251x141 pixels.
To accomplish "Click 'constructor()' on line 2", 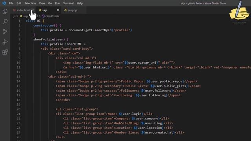I will click(x=45, y=25).
